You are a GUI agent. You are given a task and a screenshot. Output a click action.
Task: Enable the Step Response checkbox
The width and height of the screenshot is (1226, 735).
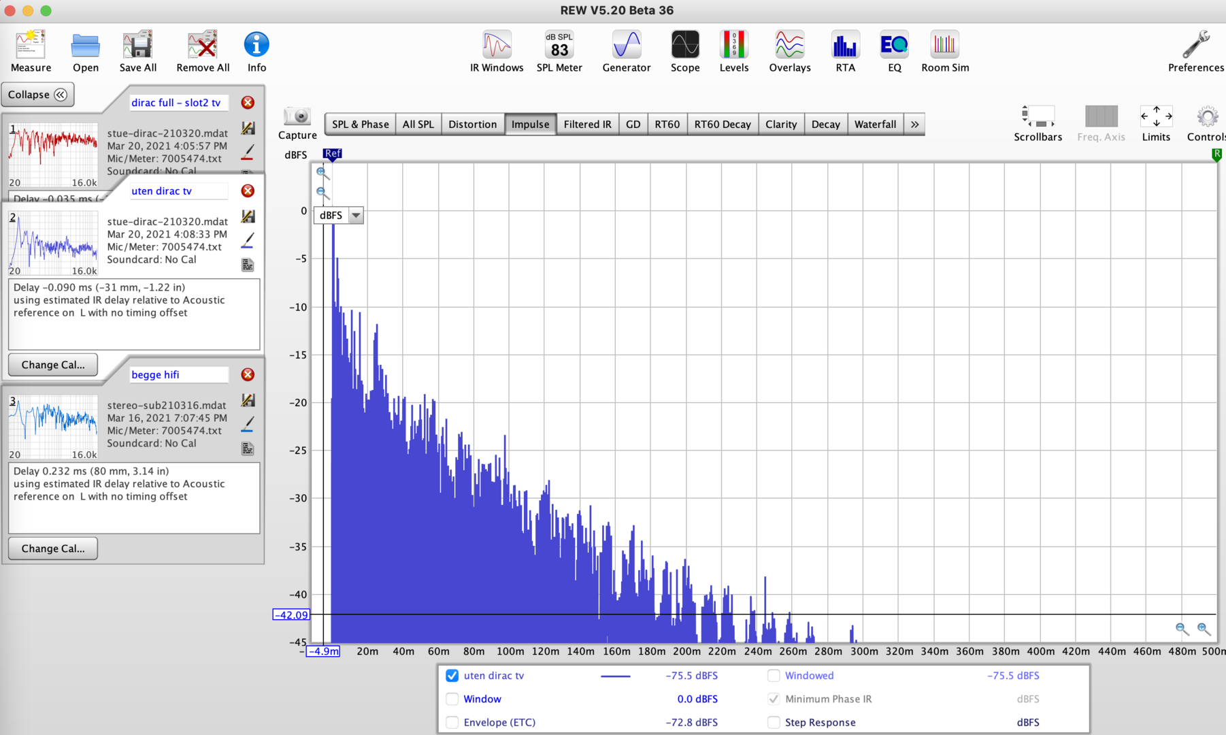coord(774,722)
